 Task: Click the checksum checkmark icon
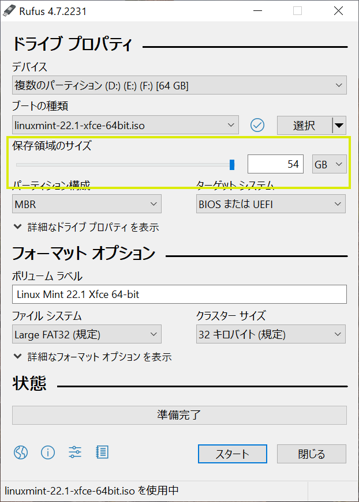257,125
